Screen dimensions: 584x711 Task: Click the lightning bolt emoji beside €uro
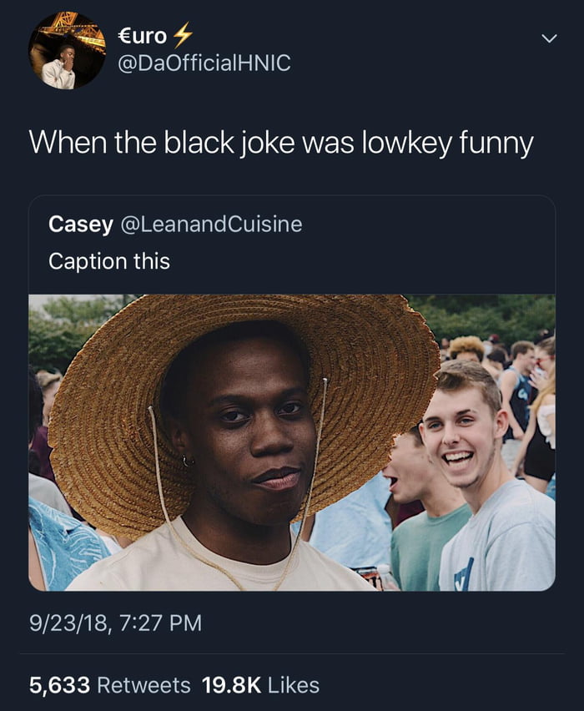[183, 35]
